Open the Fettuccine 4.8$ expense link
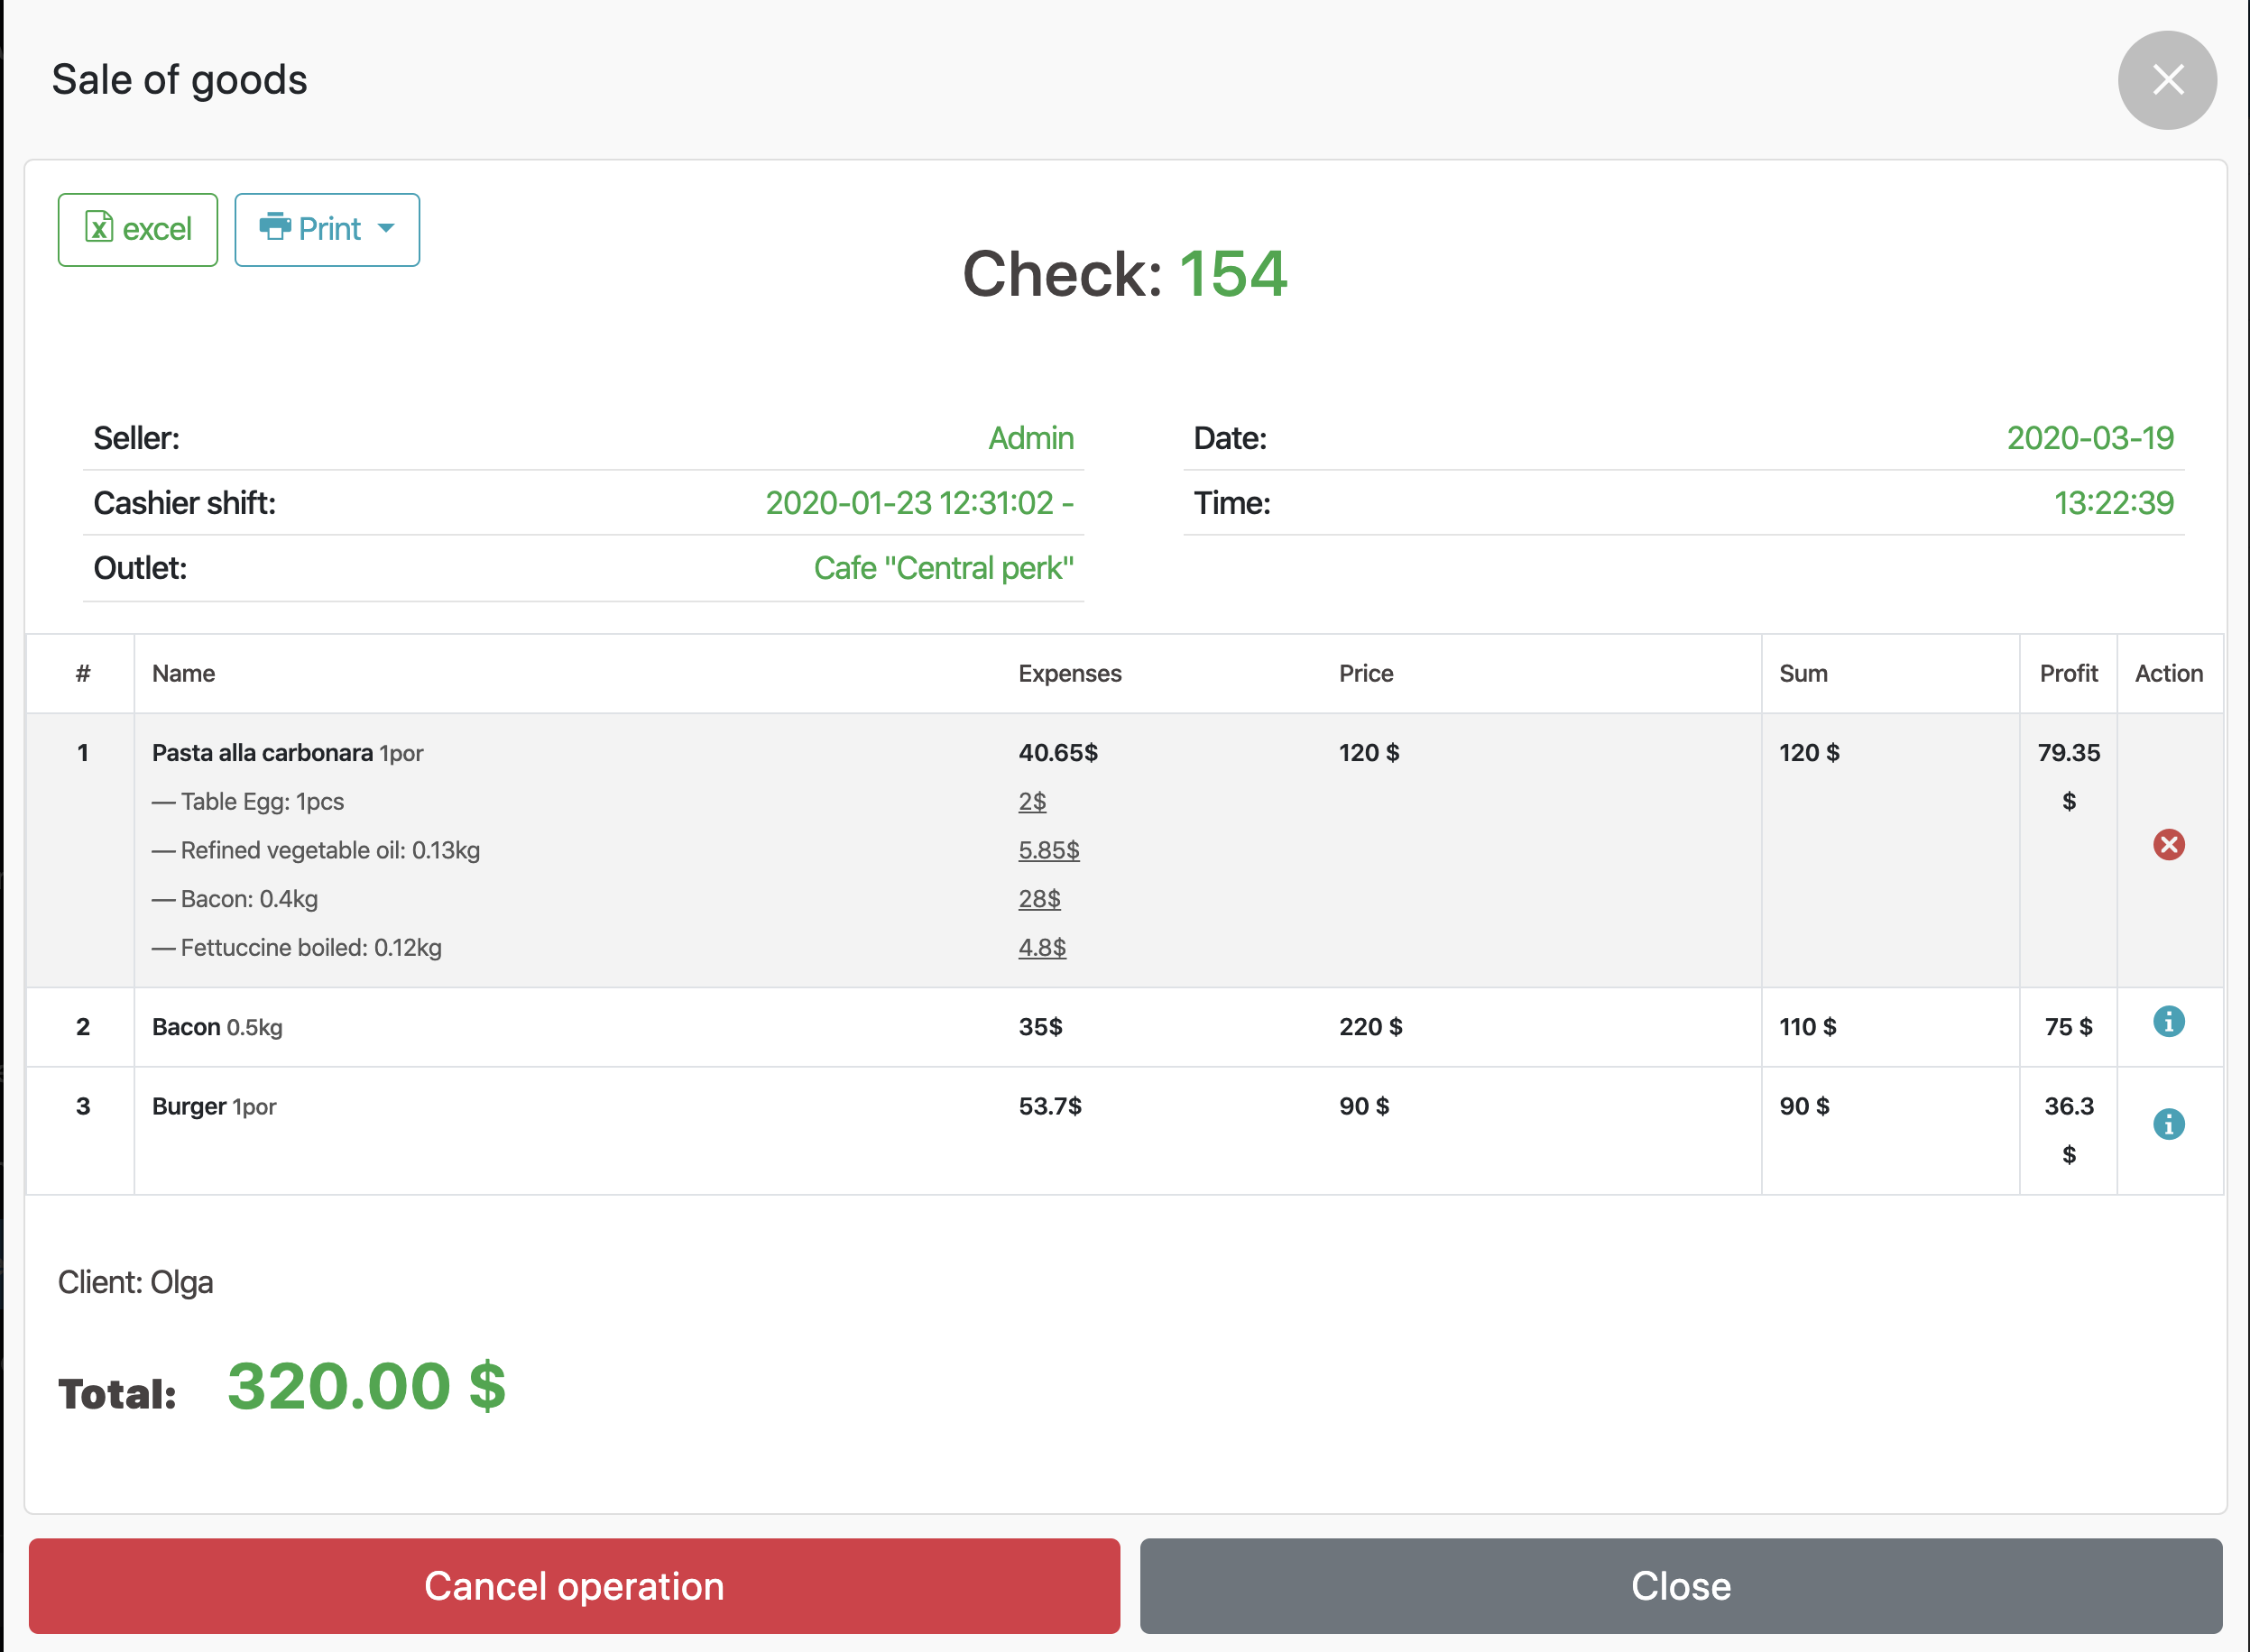 coord(1041,948)
